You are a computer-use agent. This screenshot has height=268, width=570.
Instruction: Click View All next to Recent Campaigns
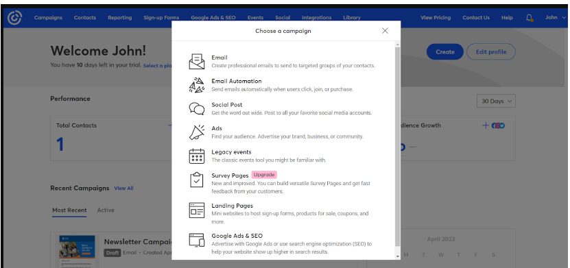(x=123, y=188)
